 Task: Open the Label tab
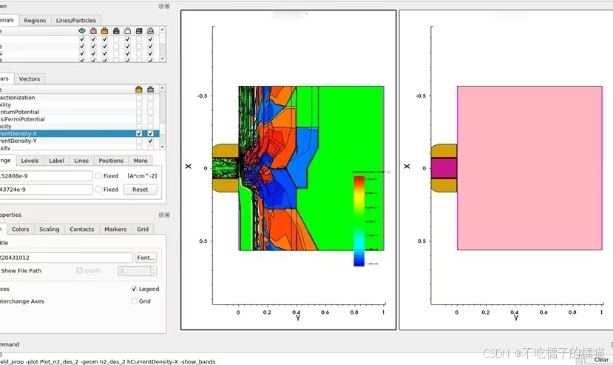coord(56,161)
